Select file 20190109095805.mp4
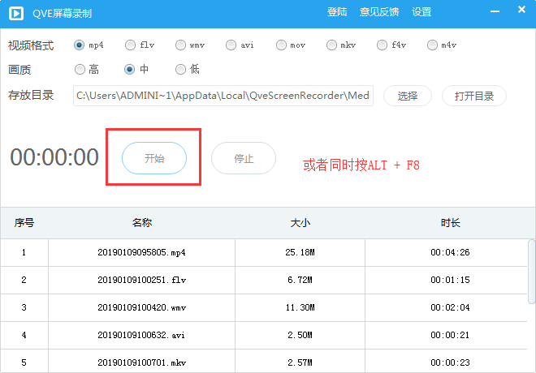The width and height of the screenshot is (536, 373). point(141,252)
